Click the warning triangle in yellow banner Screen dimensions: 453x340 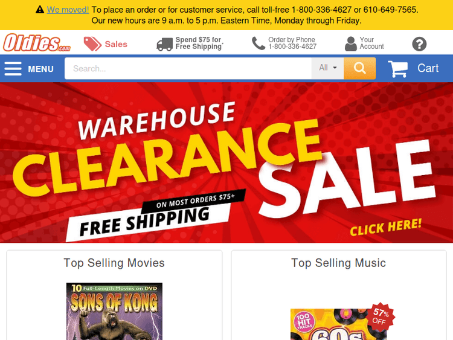(x=40, y=10)
